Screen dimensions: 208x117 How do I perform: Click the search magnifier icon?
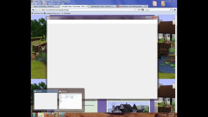pyautogui.click(x=171, y=10)
